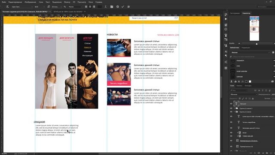Hide the Заголовок данной статьи layer
Image resolution: width=275 pixels, height=155 pixels.
(x=231, y=128)
